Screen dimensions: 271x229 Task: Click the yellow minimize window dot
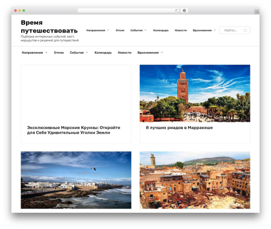[20, 11]
